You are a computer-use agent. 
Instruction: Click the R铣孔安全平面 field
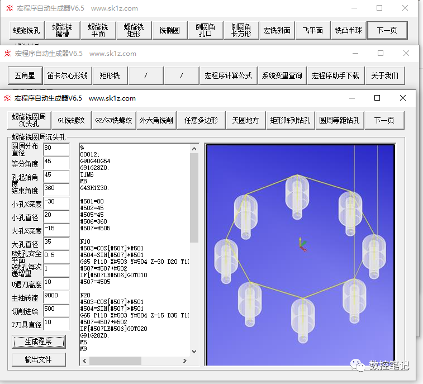(56, 257)
